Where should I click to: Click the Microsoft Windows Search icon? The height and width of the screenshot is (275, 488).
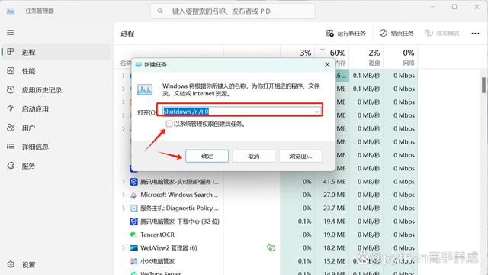pos(134,195)
